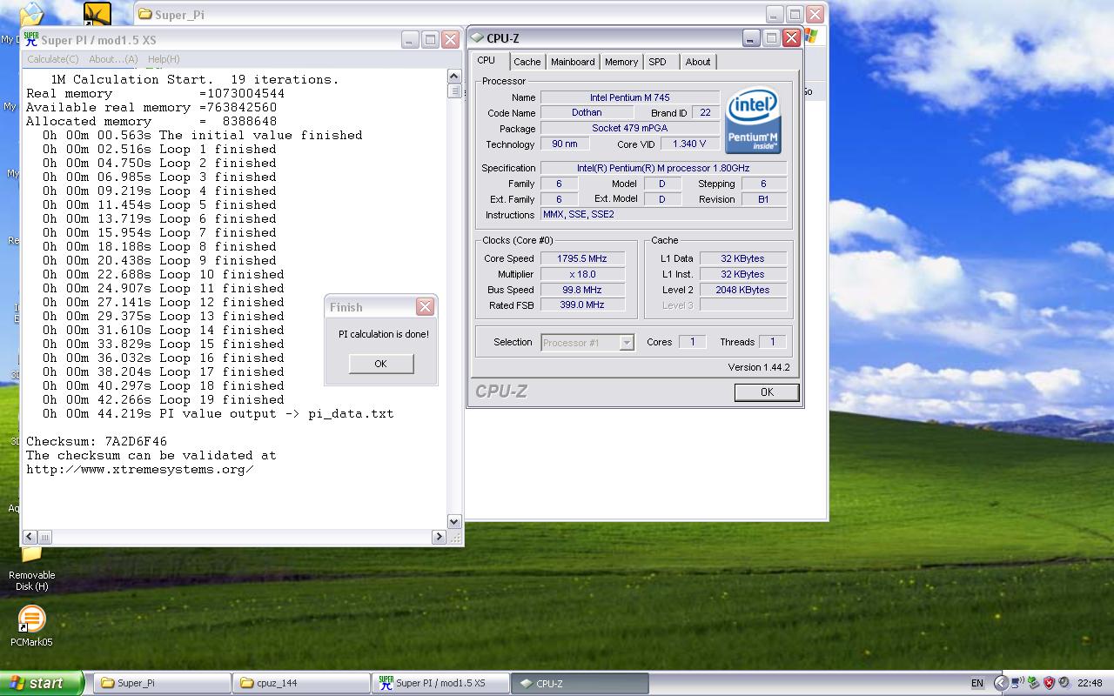Switch to cpuz_144 folder in taskbar
The height and width of the screenshot is (696, 1114).
pyautogui.click(x=300, y=683)
